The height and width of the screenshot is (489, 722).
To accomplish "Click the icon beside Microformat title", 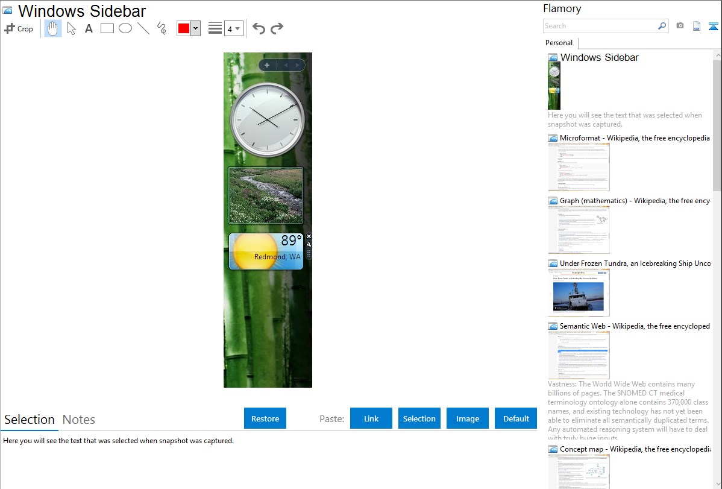I will (x=553, y=138).
